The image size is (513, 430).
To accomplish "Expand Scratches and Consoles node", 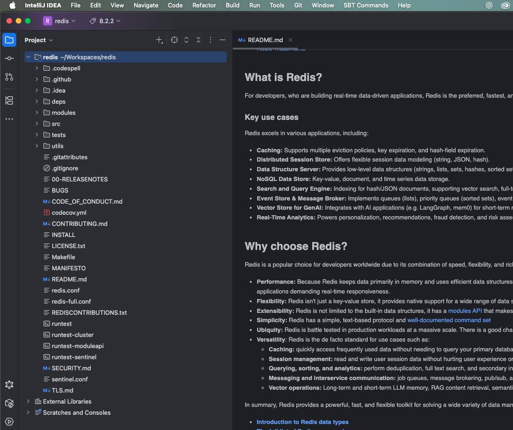I will 28,412.
